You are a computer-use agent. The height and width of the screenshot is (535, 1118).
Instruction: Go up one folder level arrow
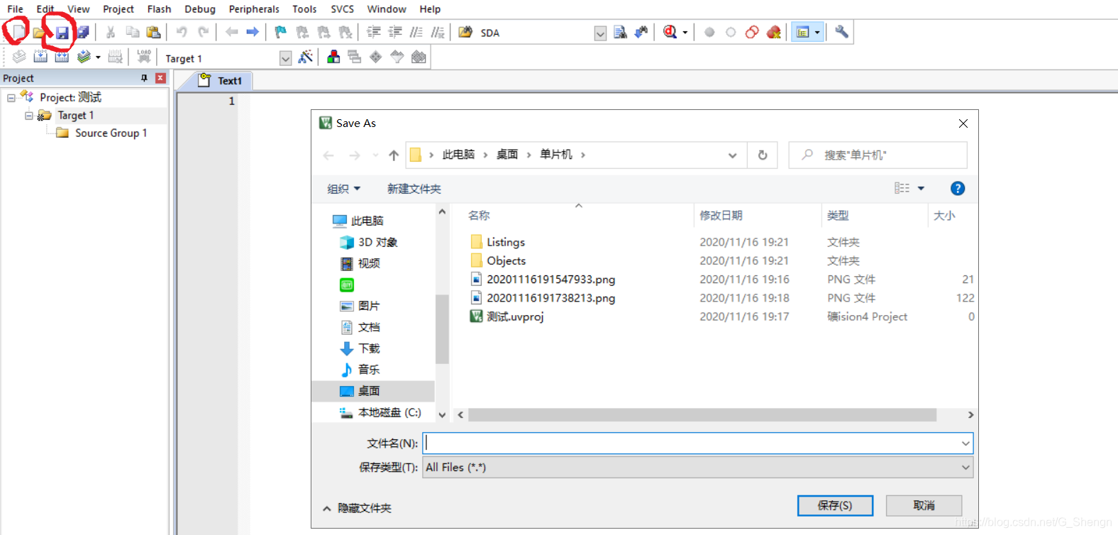394,155
